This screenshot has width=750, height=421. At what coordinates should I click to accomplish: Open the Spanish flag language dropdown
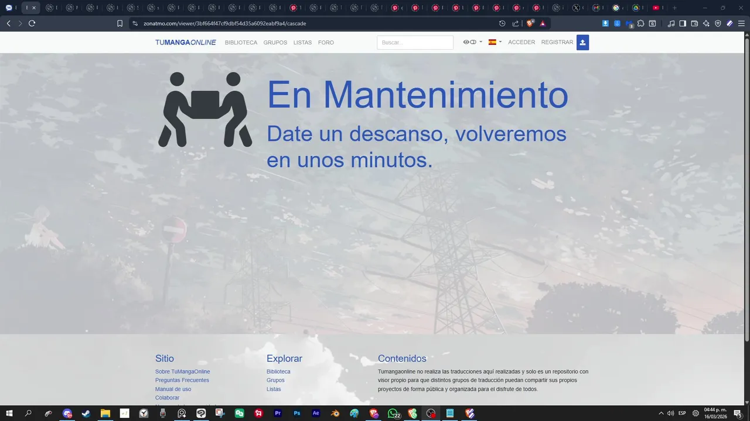coord(495,42)
